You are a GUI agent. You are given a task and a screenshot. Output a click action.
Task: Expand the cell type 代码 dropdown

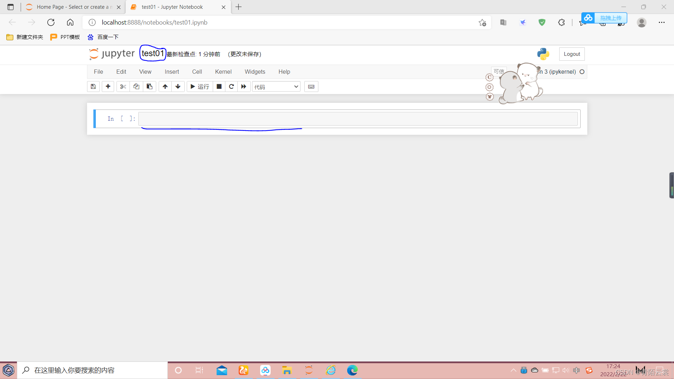276,87
